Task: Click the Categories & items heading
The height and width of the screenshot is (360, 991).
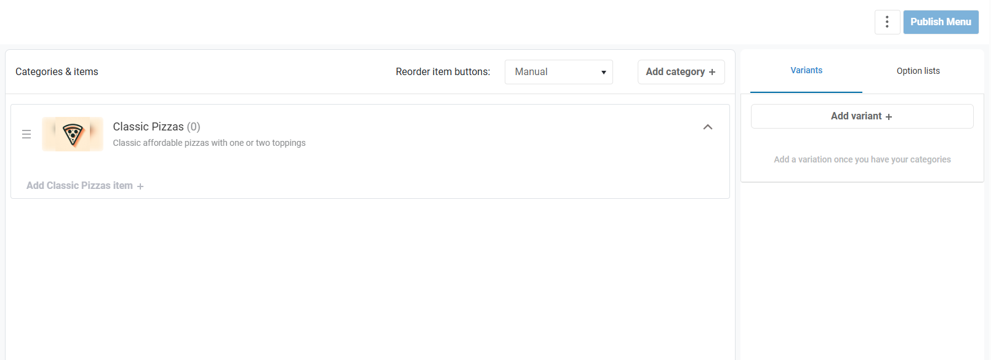Action: [57, 72]
